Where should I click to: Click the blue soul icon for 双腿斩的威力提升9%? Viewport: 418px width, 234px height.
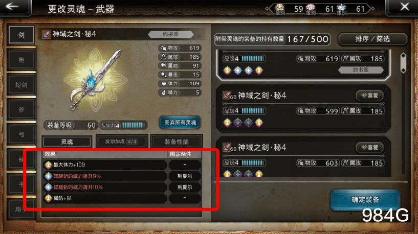tap(48, 176)
